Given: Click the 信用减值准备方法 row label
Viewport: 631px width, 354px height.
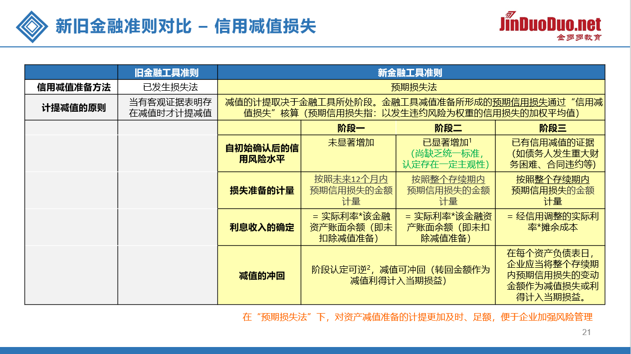Looking at the screenshot, I should pos(71,87).
